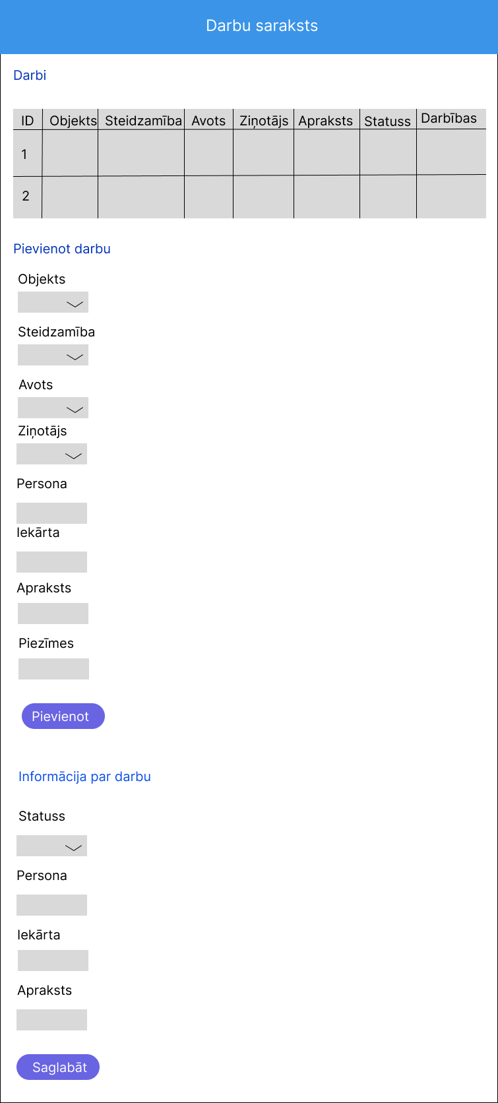Click the Apraksts field above Saglabāt button
This screenshot has height=1103, width=498.
[51, 1020]
